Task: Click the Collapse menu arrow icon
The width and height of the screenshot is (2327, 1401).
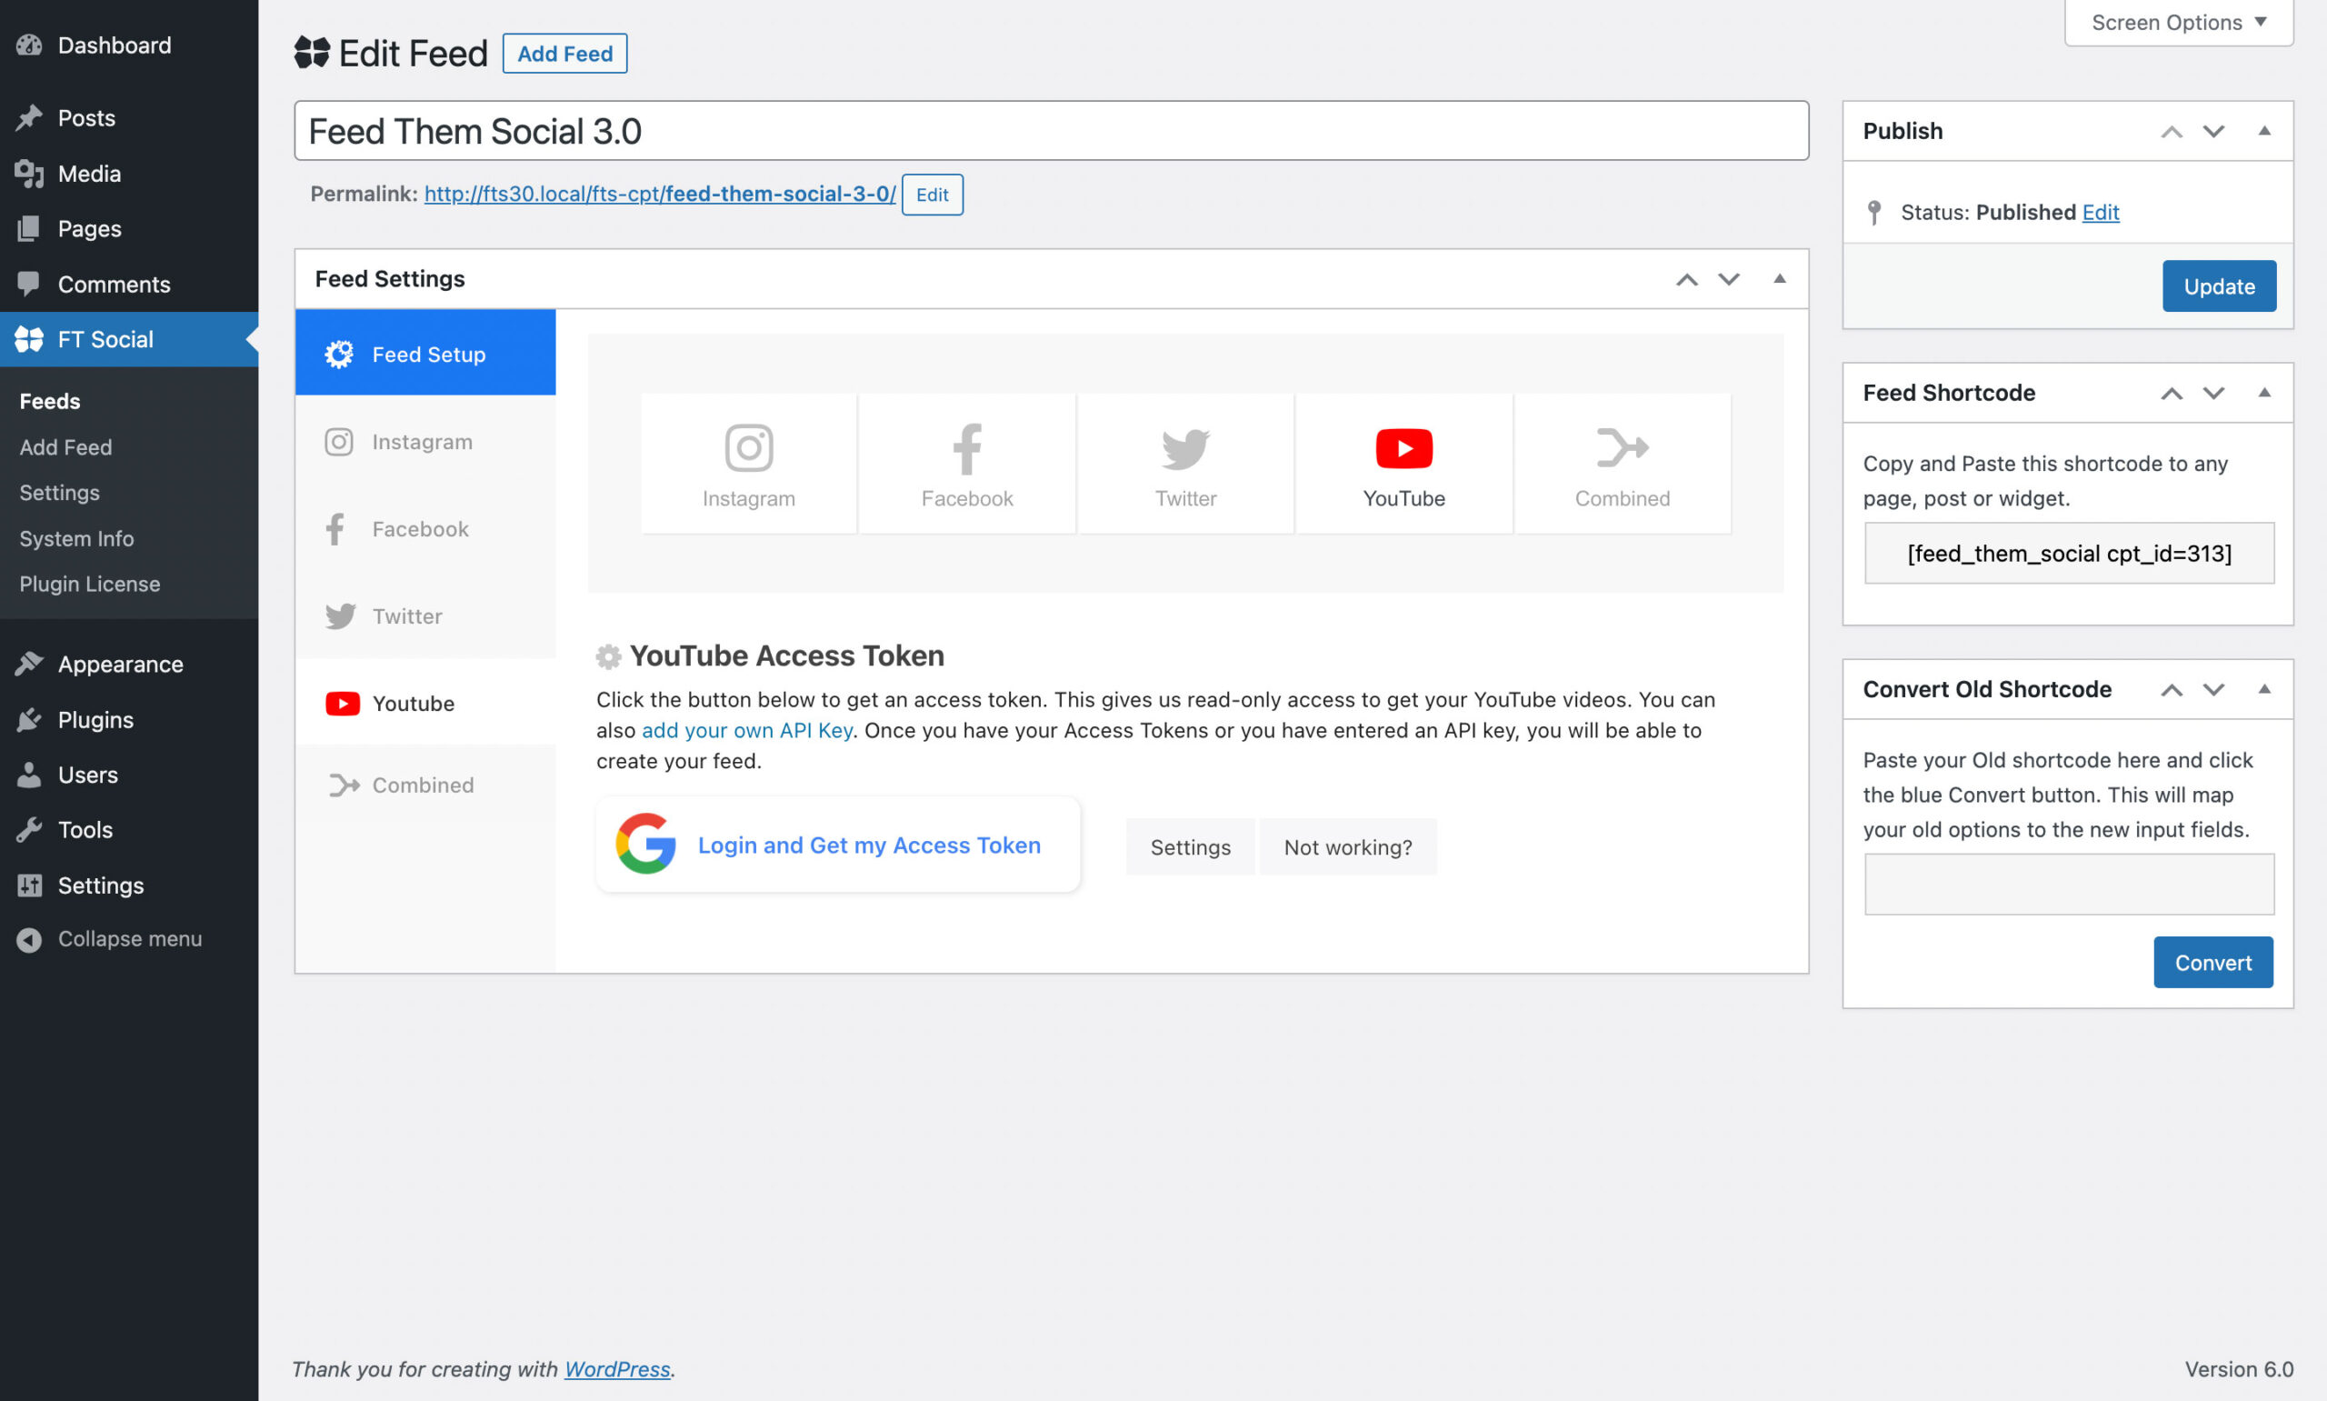Action: 29,938
